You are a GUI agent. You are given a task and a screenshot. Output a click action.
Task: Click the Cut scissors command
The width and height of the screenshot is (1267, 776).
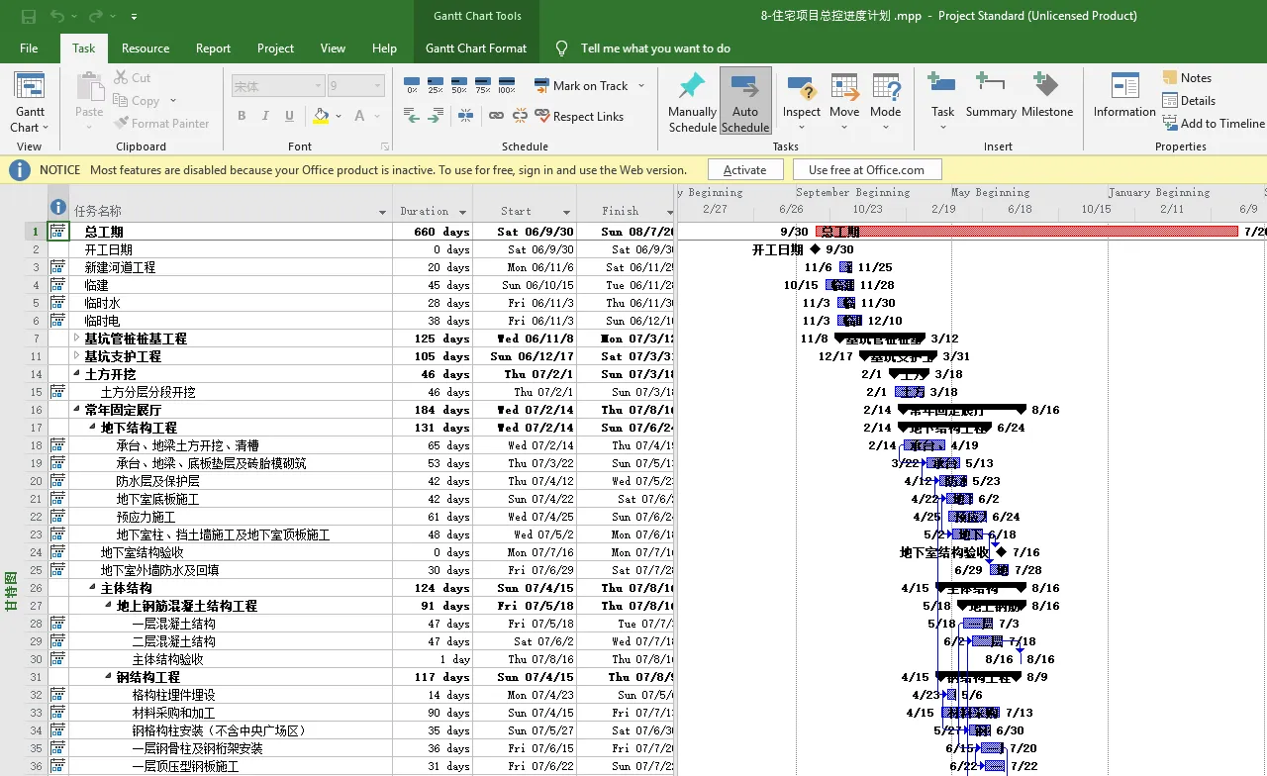click(x=133, y=77)
